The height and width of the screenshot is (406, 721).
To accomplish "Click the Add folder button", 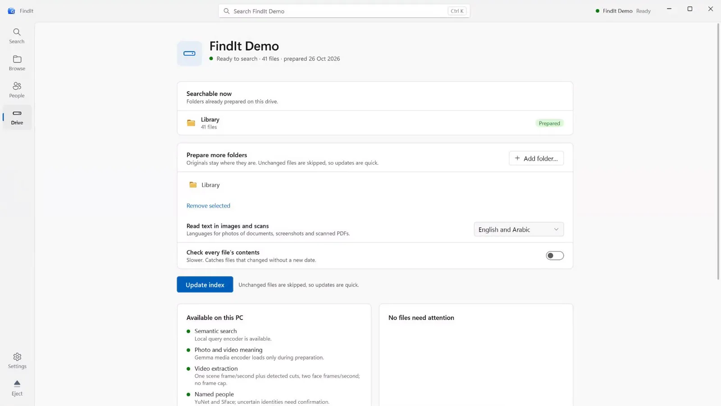I will tap(536, 158).
